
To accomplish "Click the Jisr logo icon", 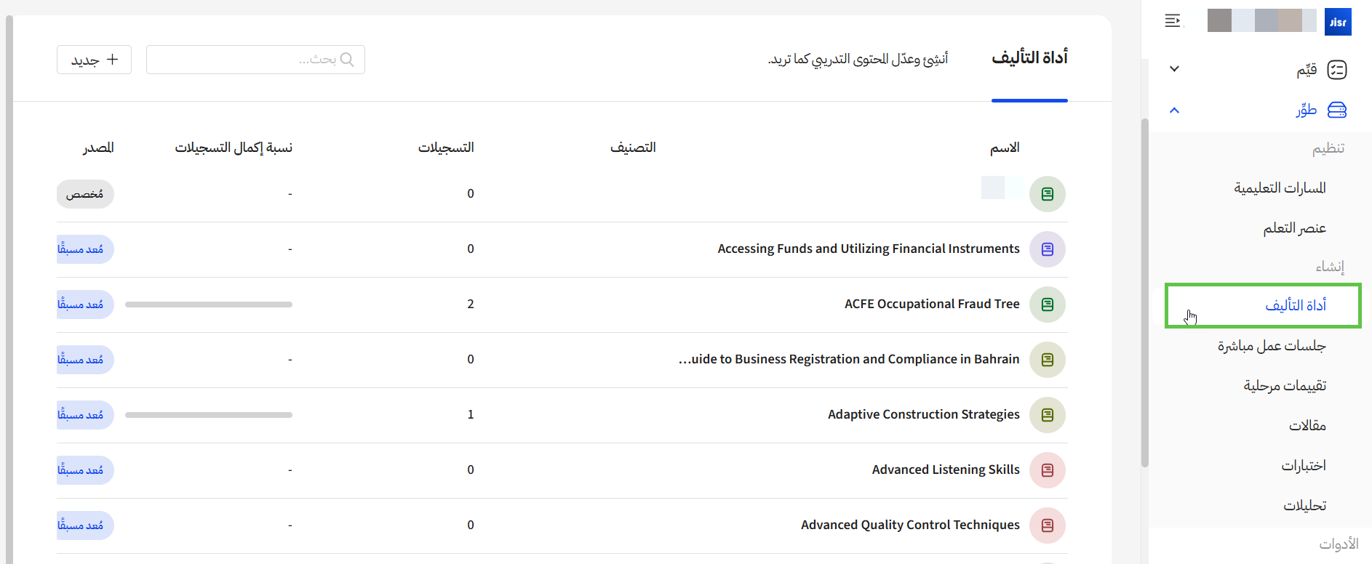I will [x=1338, y=22].
